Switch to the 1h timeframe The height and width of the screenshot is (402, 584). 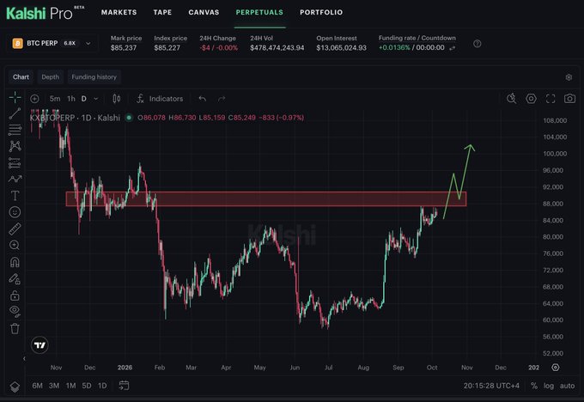pos(71,99)
